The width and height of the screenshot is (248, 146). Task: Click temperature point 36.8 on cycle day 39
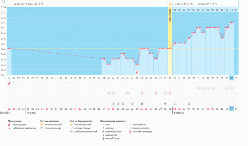click(x=189, y=38)
